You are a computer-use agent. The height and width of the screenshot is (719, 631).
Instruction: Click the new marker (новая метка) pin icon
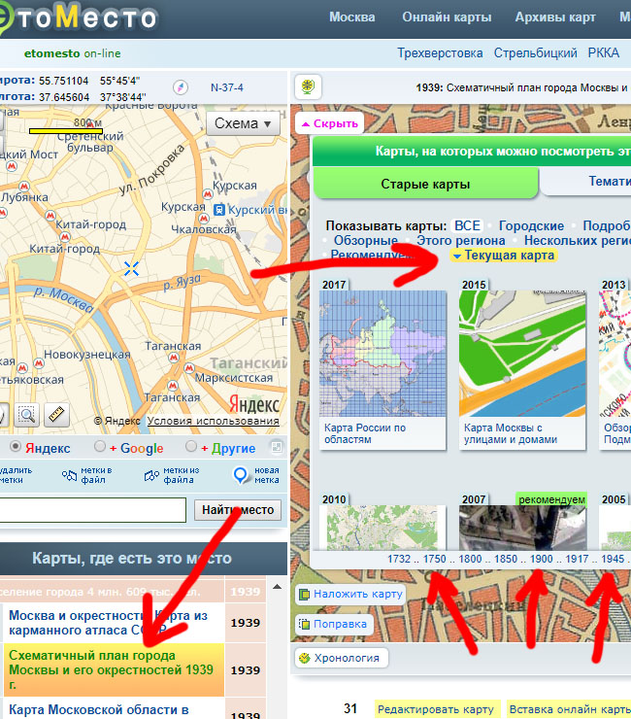(x=242, y=475)
